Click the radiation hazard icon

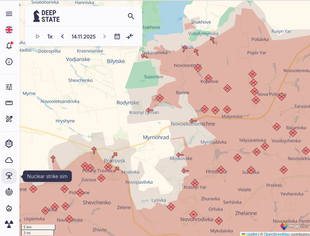[x=9, y=224]
